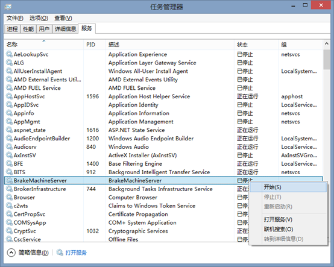The width and height of the screenshot is (334, 267).
Task: Switch to the 进程 tab
Action: point(12,29)
